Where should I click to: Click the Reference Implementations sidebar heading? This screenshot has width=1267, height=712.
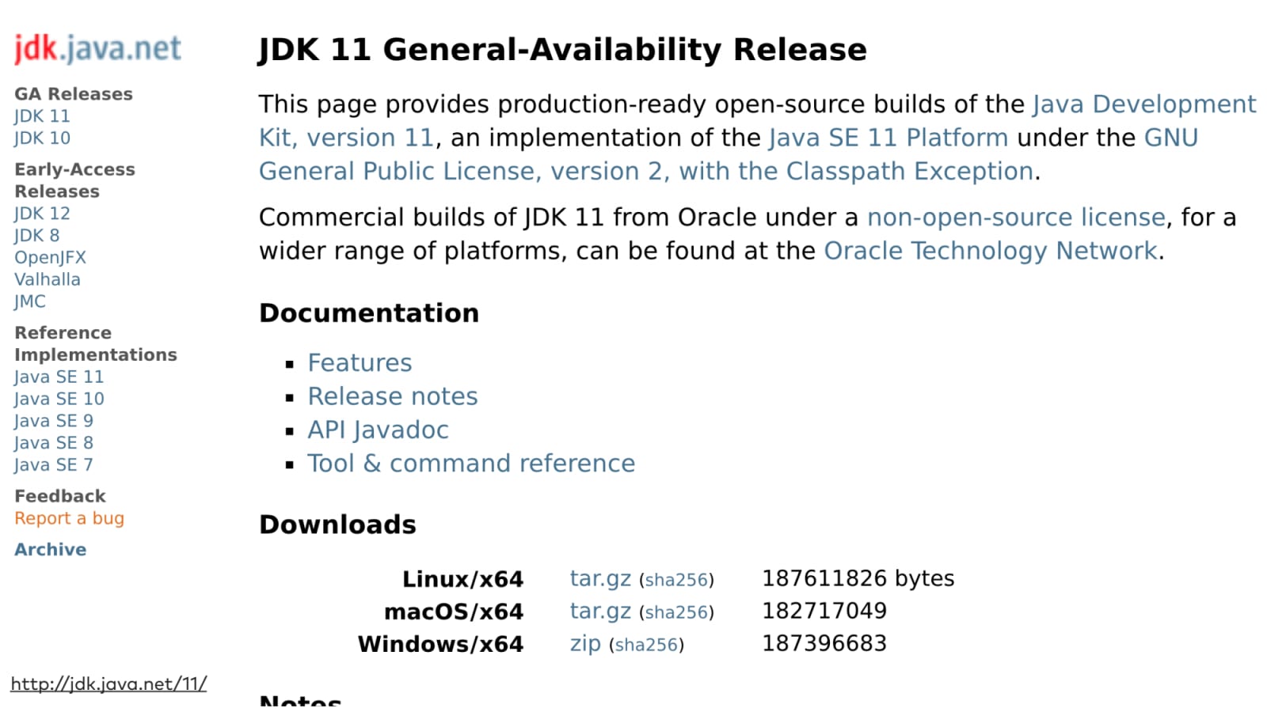pos(96,344)
